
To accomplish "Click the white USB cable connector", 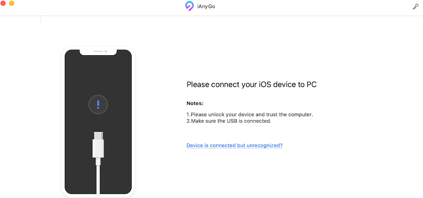I will coord(98,145).
